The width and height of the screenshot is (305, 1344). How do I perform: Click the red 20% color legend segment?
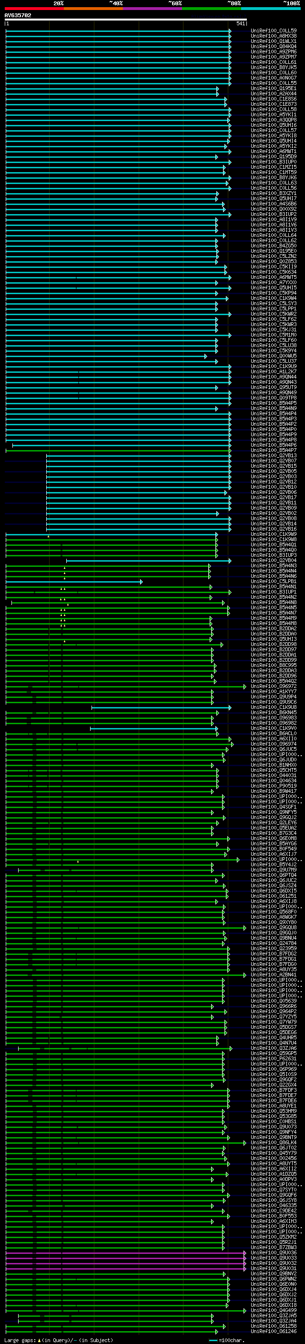(34, 9)
